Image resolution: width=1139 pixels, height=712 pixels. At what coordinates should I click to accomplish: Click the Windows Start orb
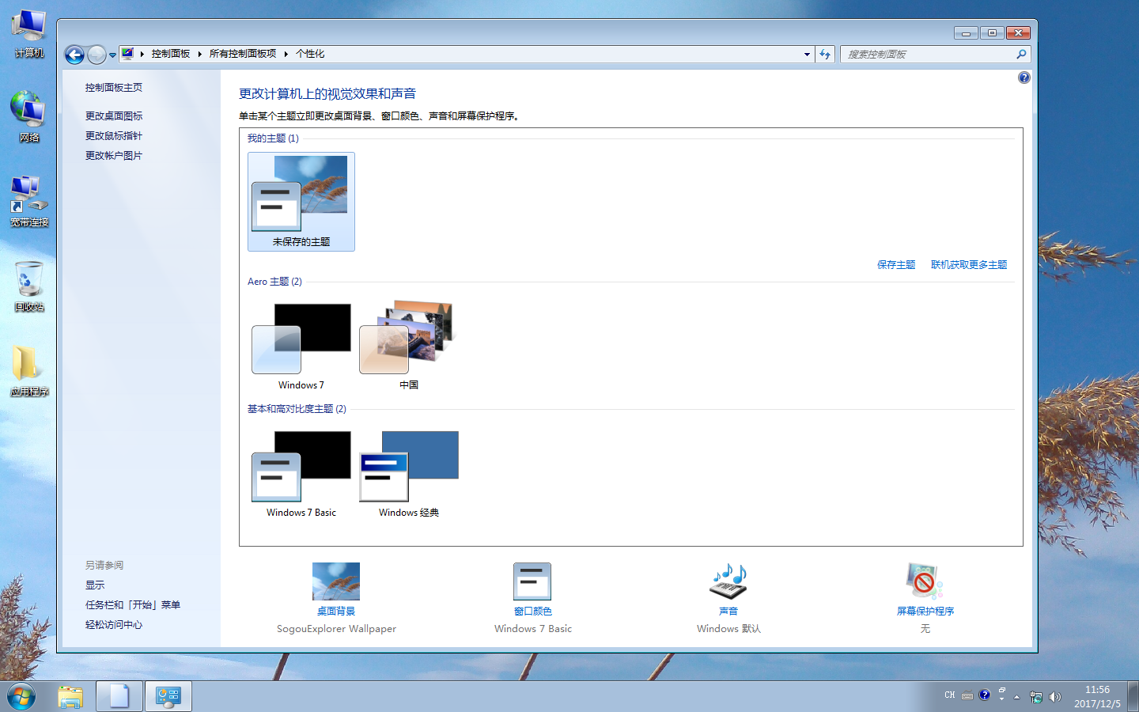[21, 696]
